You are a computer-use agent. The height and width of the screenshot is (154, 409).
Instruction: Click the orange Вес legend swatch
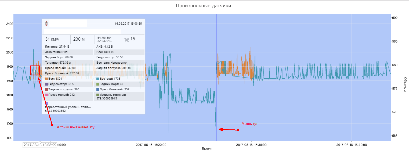(x=46, y=79)
